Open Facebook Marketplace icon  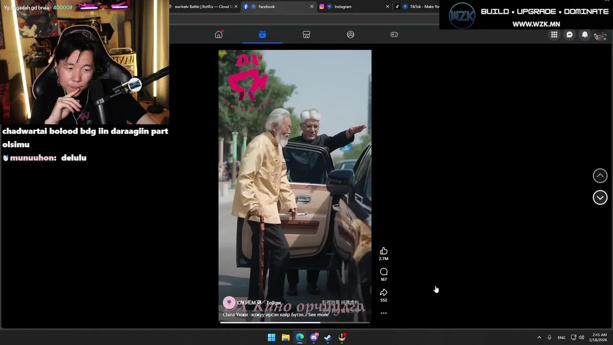(306, 34)
